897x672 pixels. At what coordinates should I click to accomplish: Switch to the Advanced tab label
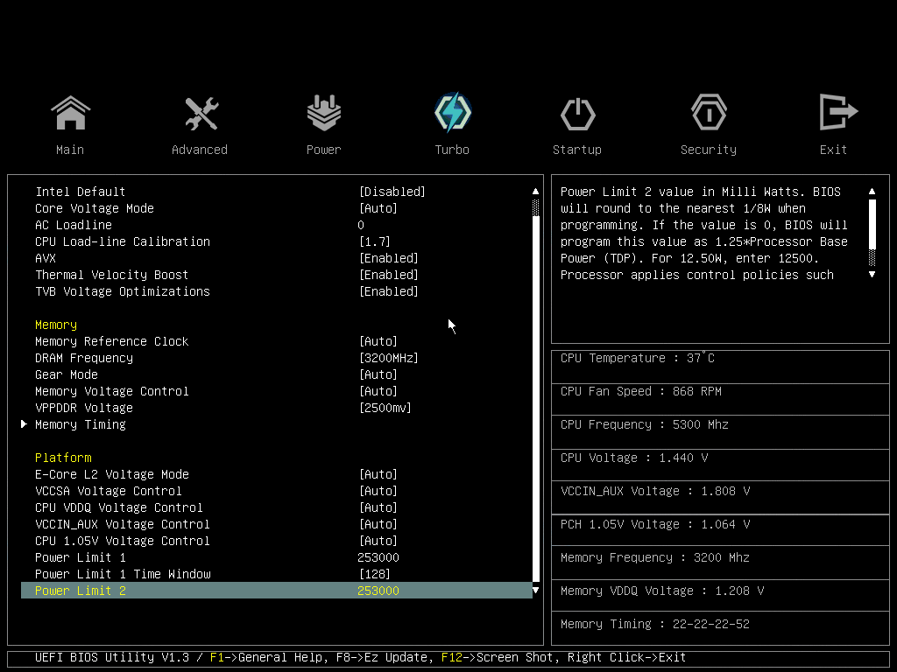click(x=200, y=150)
